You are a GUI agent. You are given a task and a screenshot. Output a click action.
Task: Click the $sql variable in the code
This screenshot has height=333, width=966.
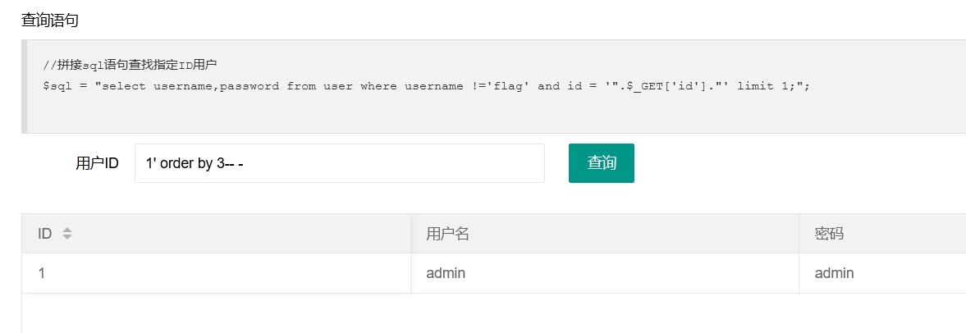[x=57, y=86]
